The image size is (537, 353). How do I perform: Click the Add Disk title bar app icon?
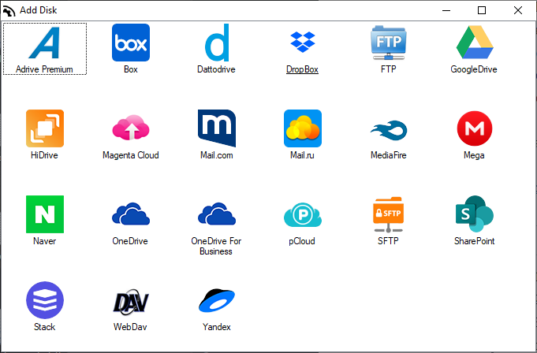click(x=9, y=10)
